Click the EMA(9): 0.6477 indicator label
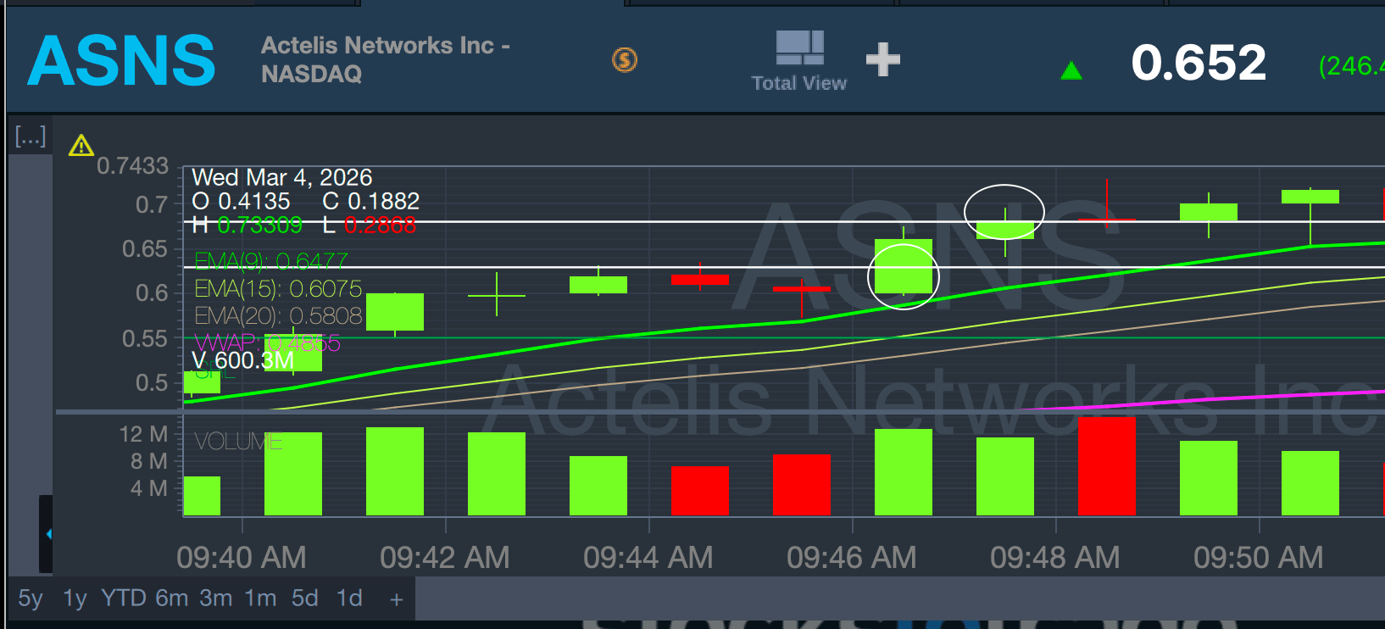Viewport: 1385px width, 629px height. click(x=271, y=261)
